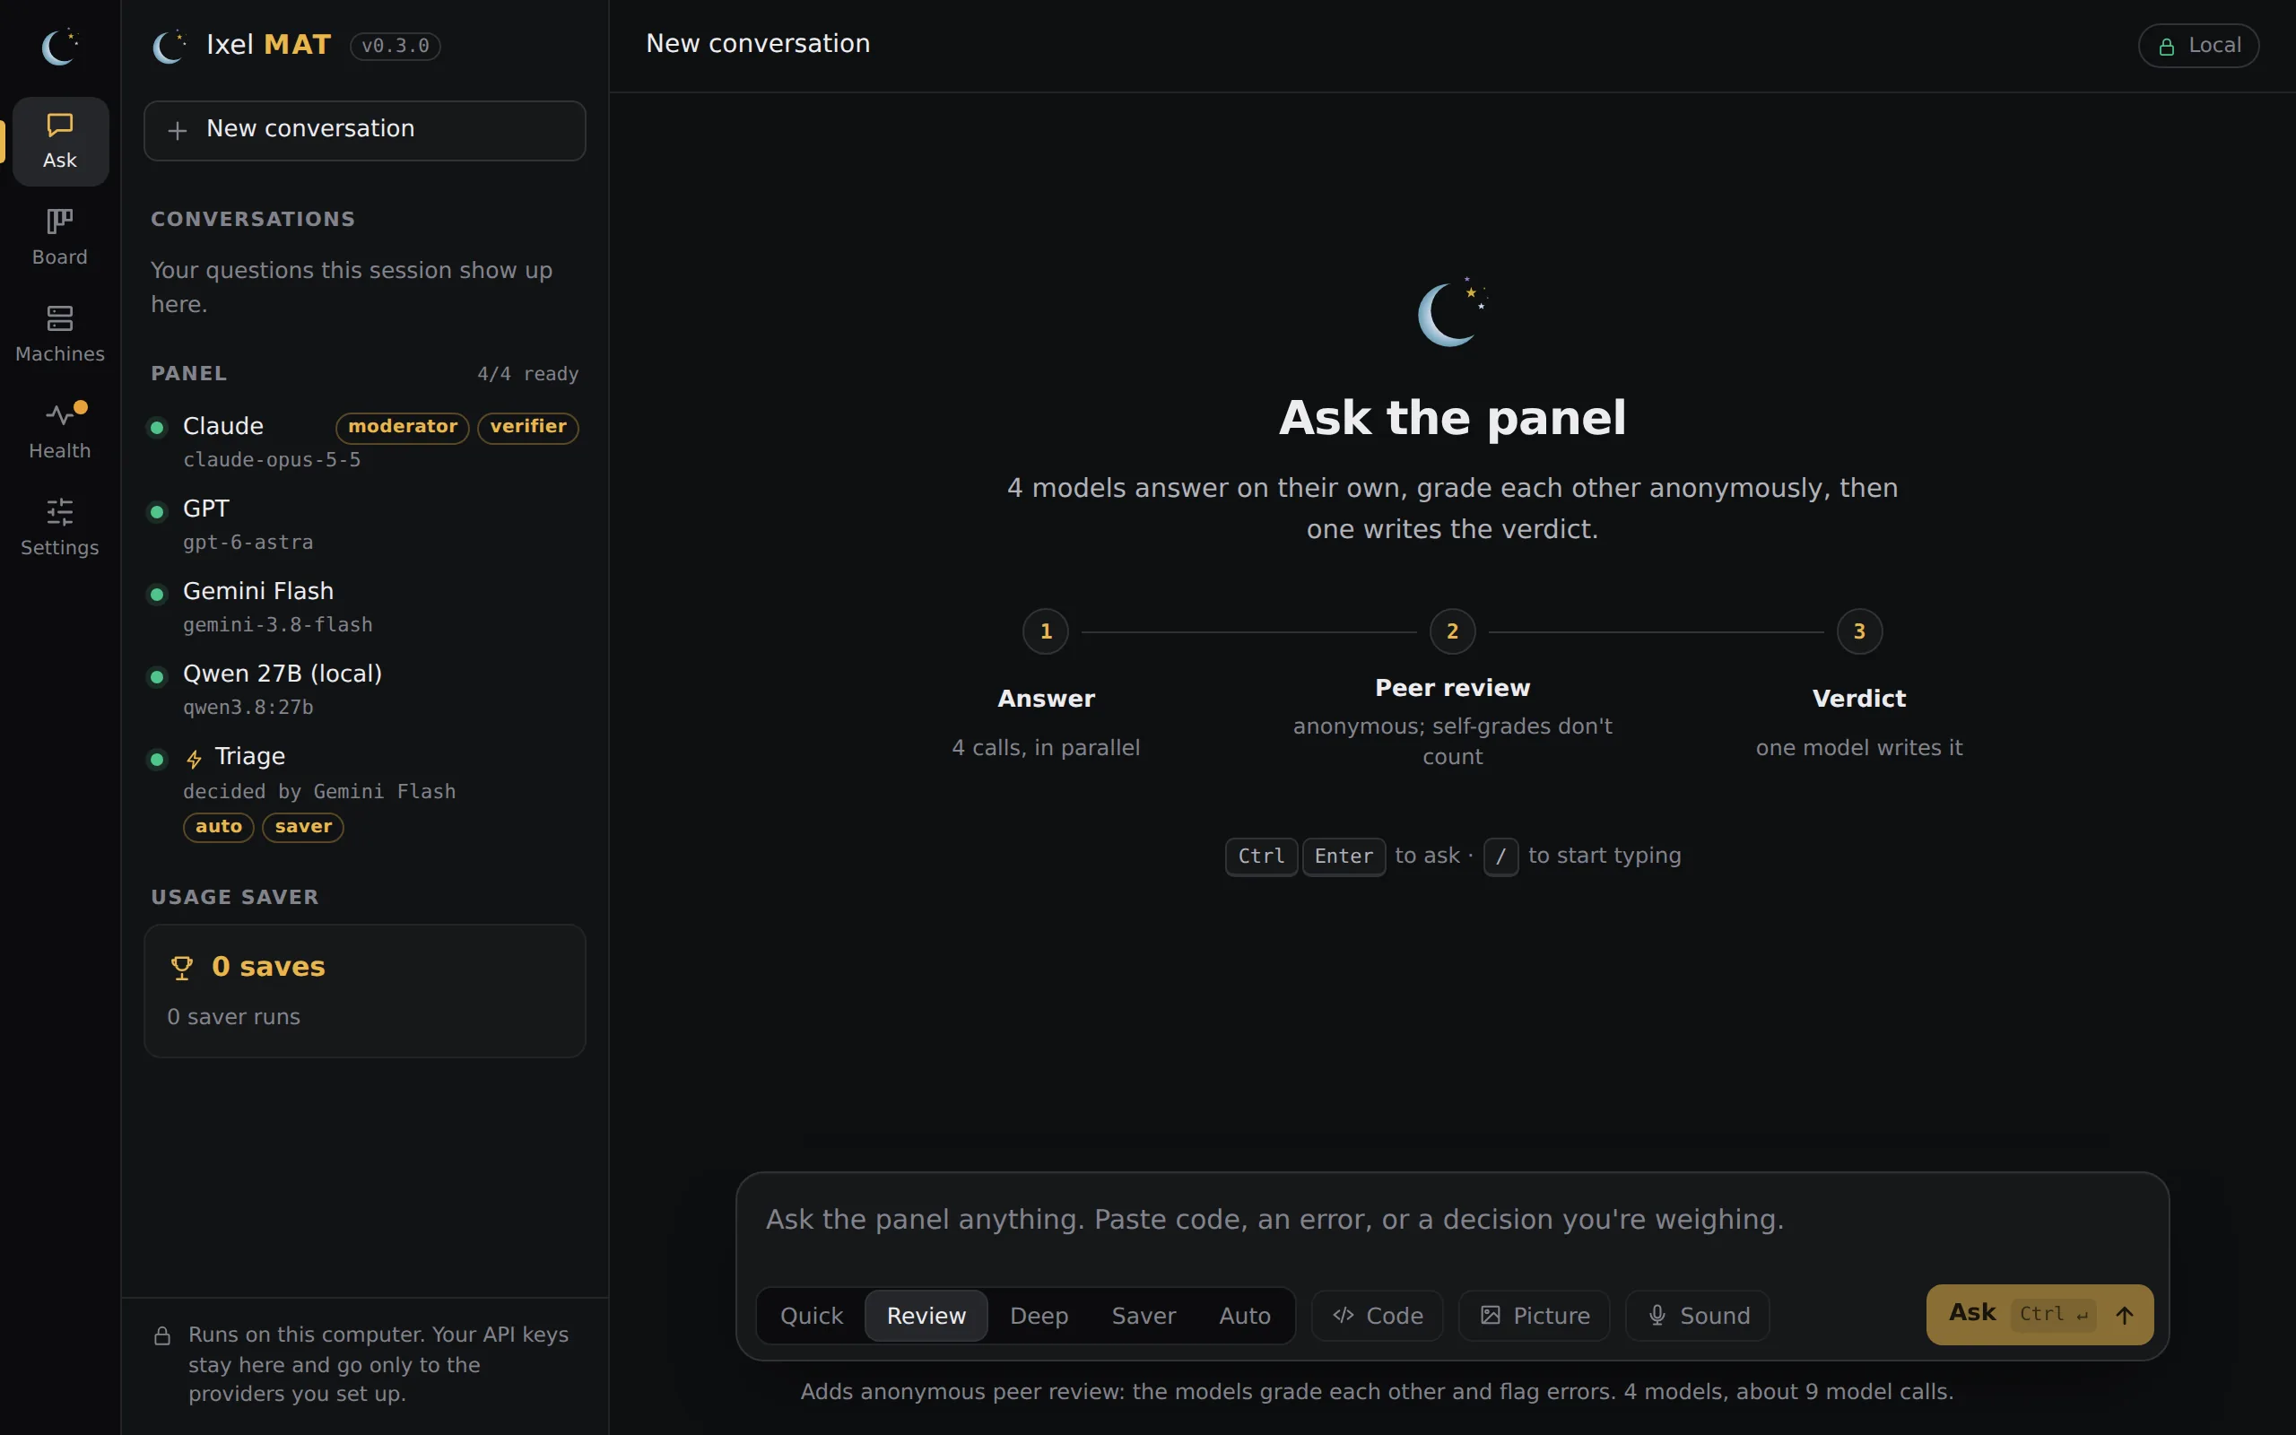Viewport: 2296px width, 1435px height.
Task: Open the Ask section in sidebar
Action: pyautogui.click(x=60, y=142)
